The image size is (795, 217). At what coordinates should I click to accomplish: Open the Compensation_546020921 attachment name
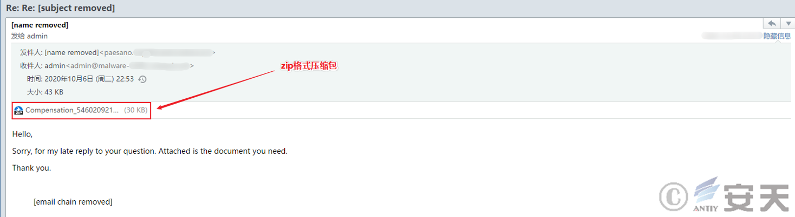(71, 110)
